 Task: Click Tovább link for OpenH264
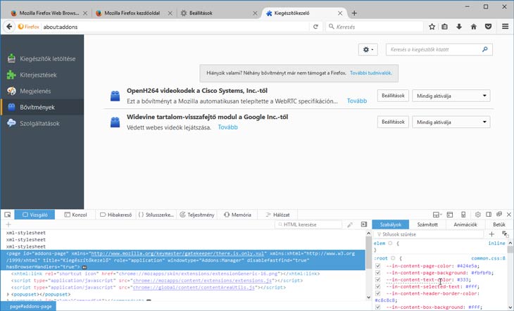coord(357,101)
